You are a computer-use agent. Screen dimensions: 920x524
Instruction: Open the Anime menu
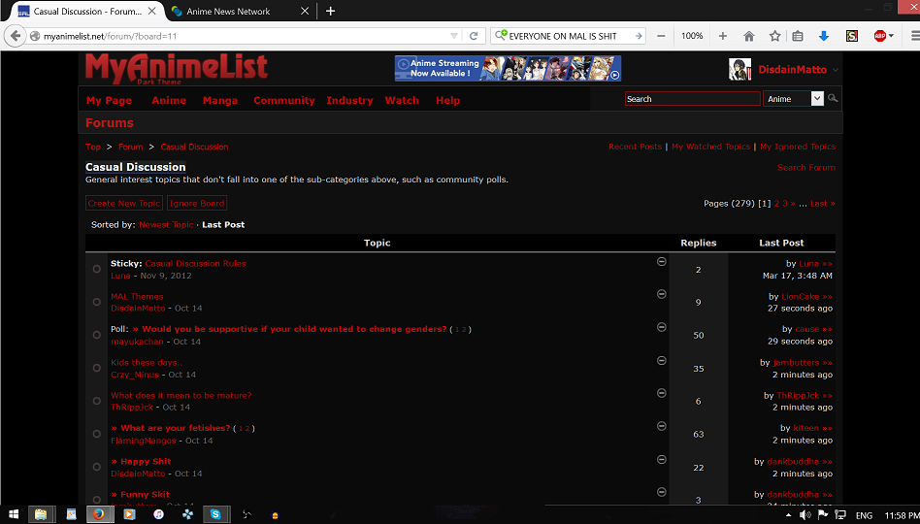tap(169, 100)
